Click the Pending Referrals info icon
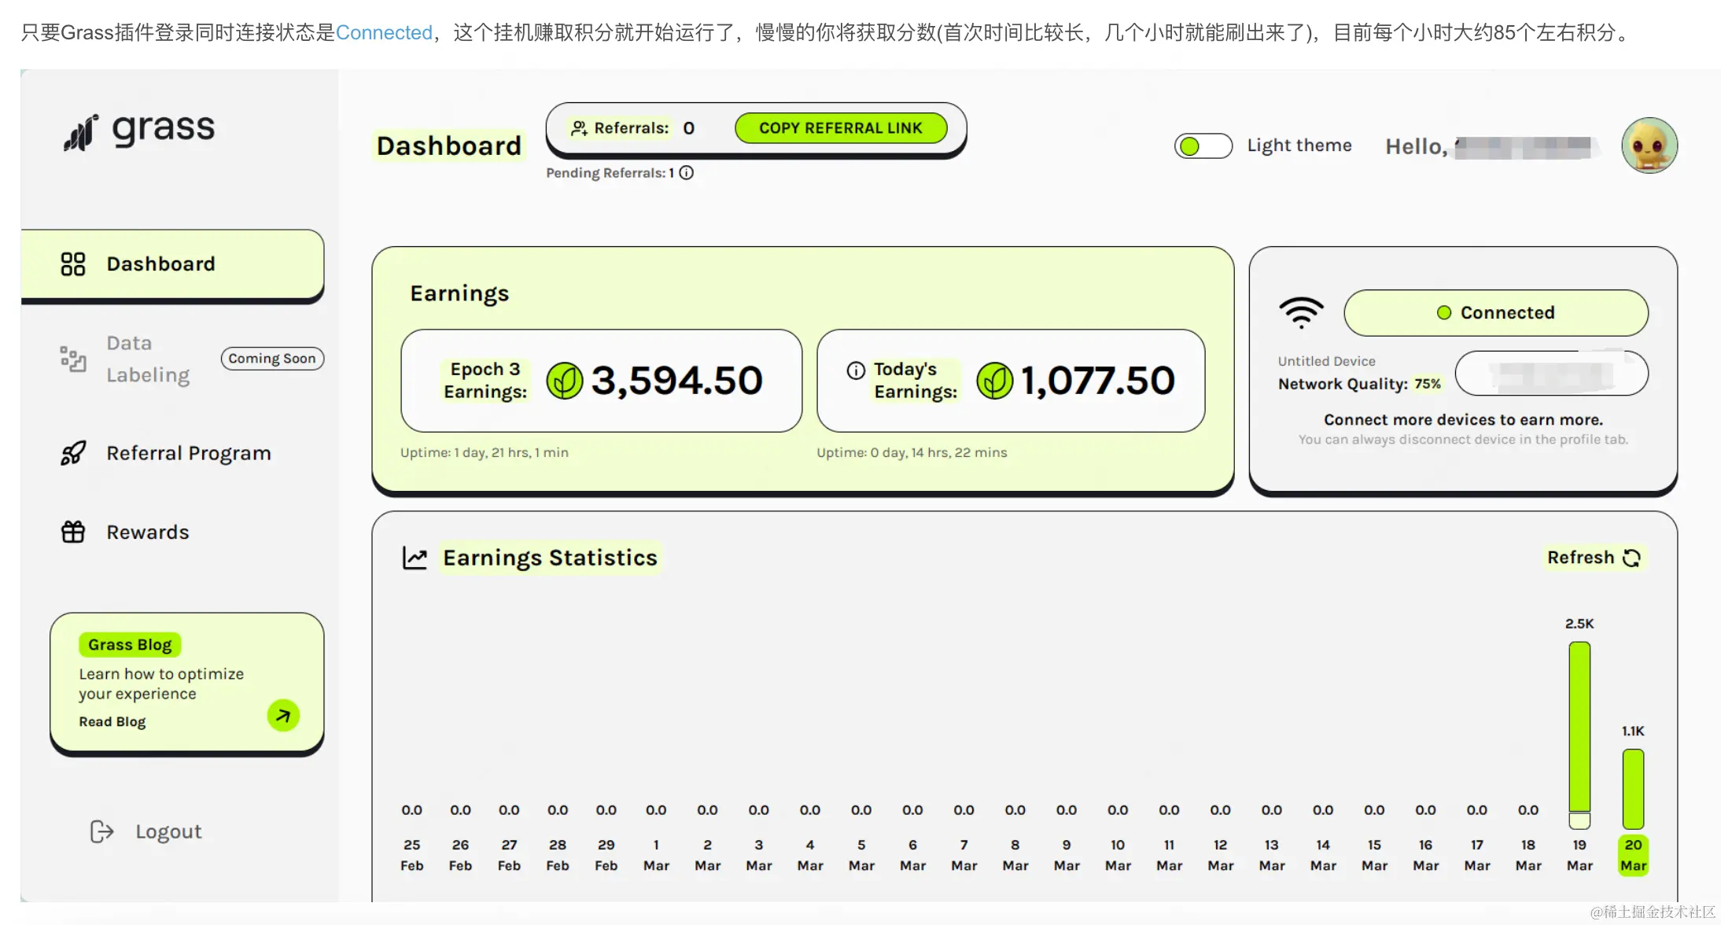 [687, 173]
